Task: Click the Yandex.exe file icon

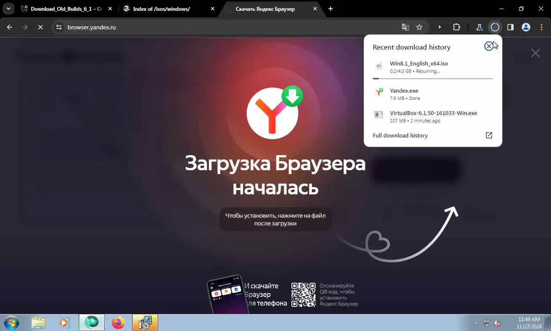Action: pos(379,92)
